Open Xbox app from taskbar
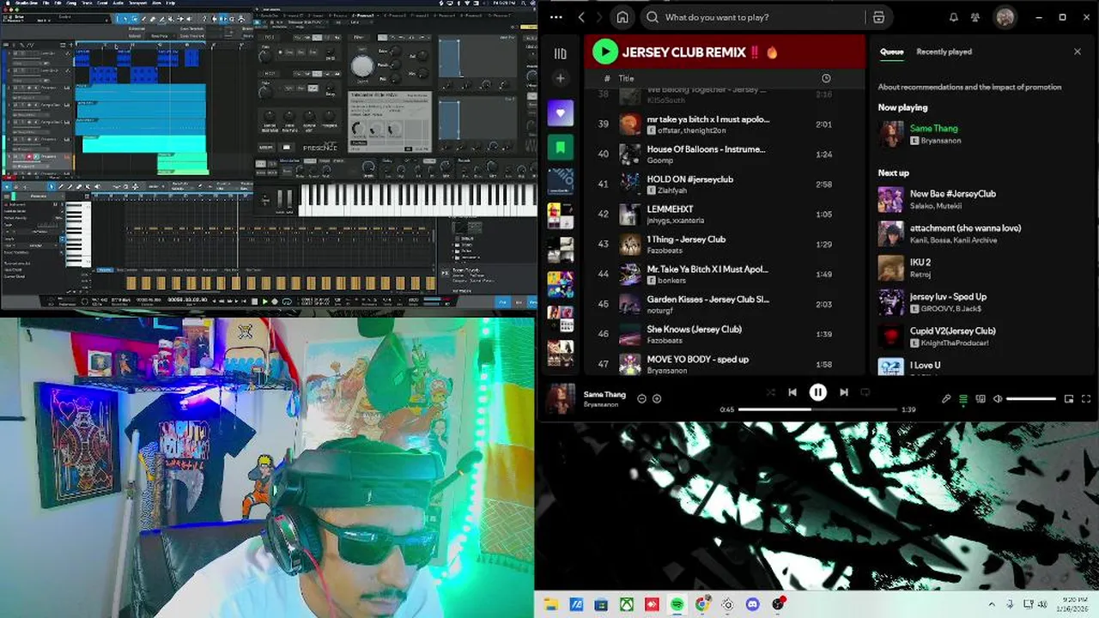The image size is (1099, 618). point(627,604)
